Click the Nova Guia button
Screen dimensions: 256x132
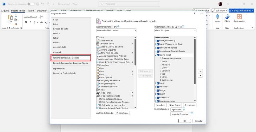click(160, 105)
